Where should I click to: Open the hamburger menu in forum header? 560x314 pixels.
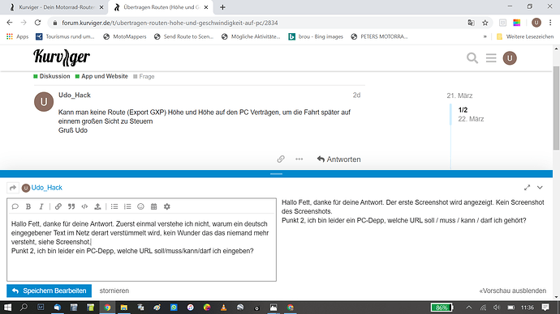pos(491,58)
